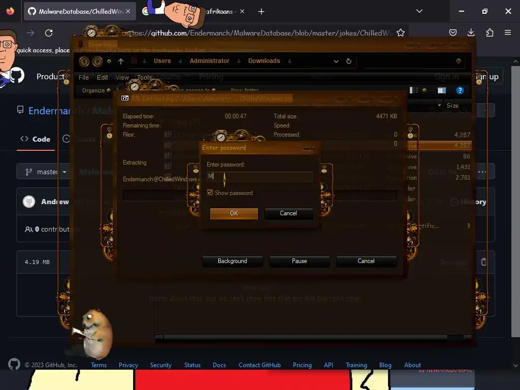Click the GitHub logo in footer

click(x=14, y=364)
